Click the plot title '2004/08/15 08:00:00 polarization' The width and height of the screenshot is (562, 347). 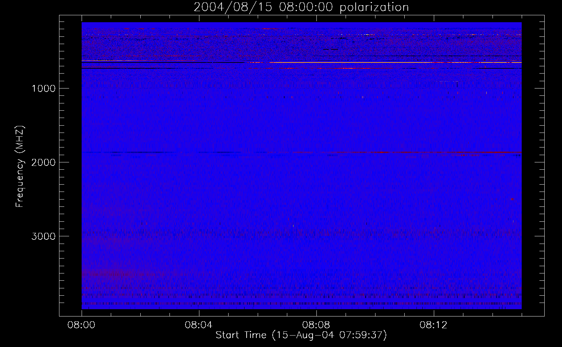click(301, 7)
